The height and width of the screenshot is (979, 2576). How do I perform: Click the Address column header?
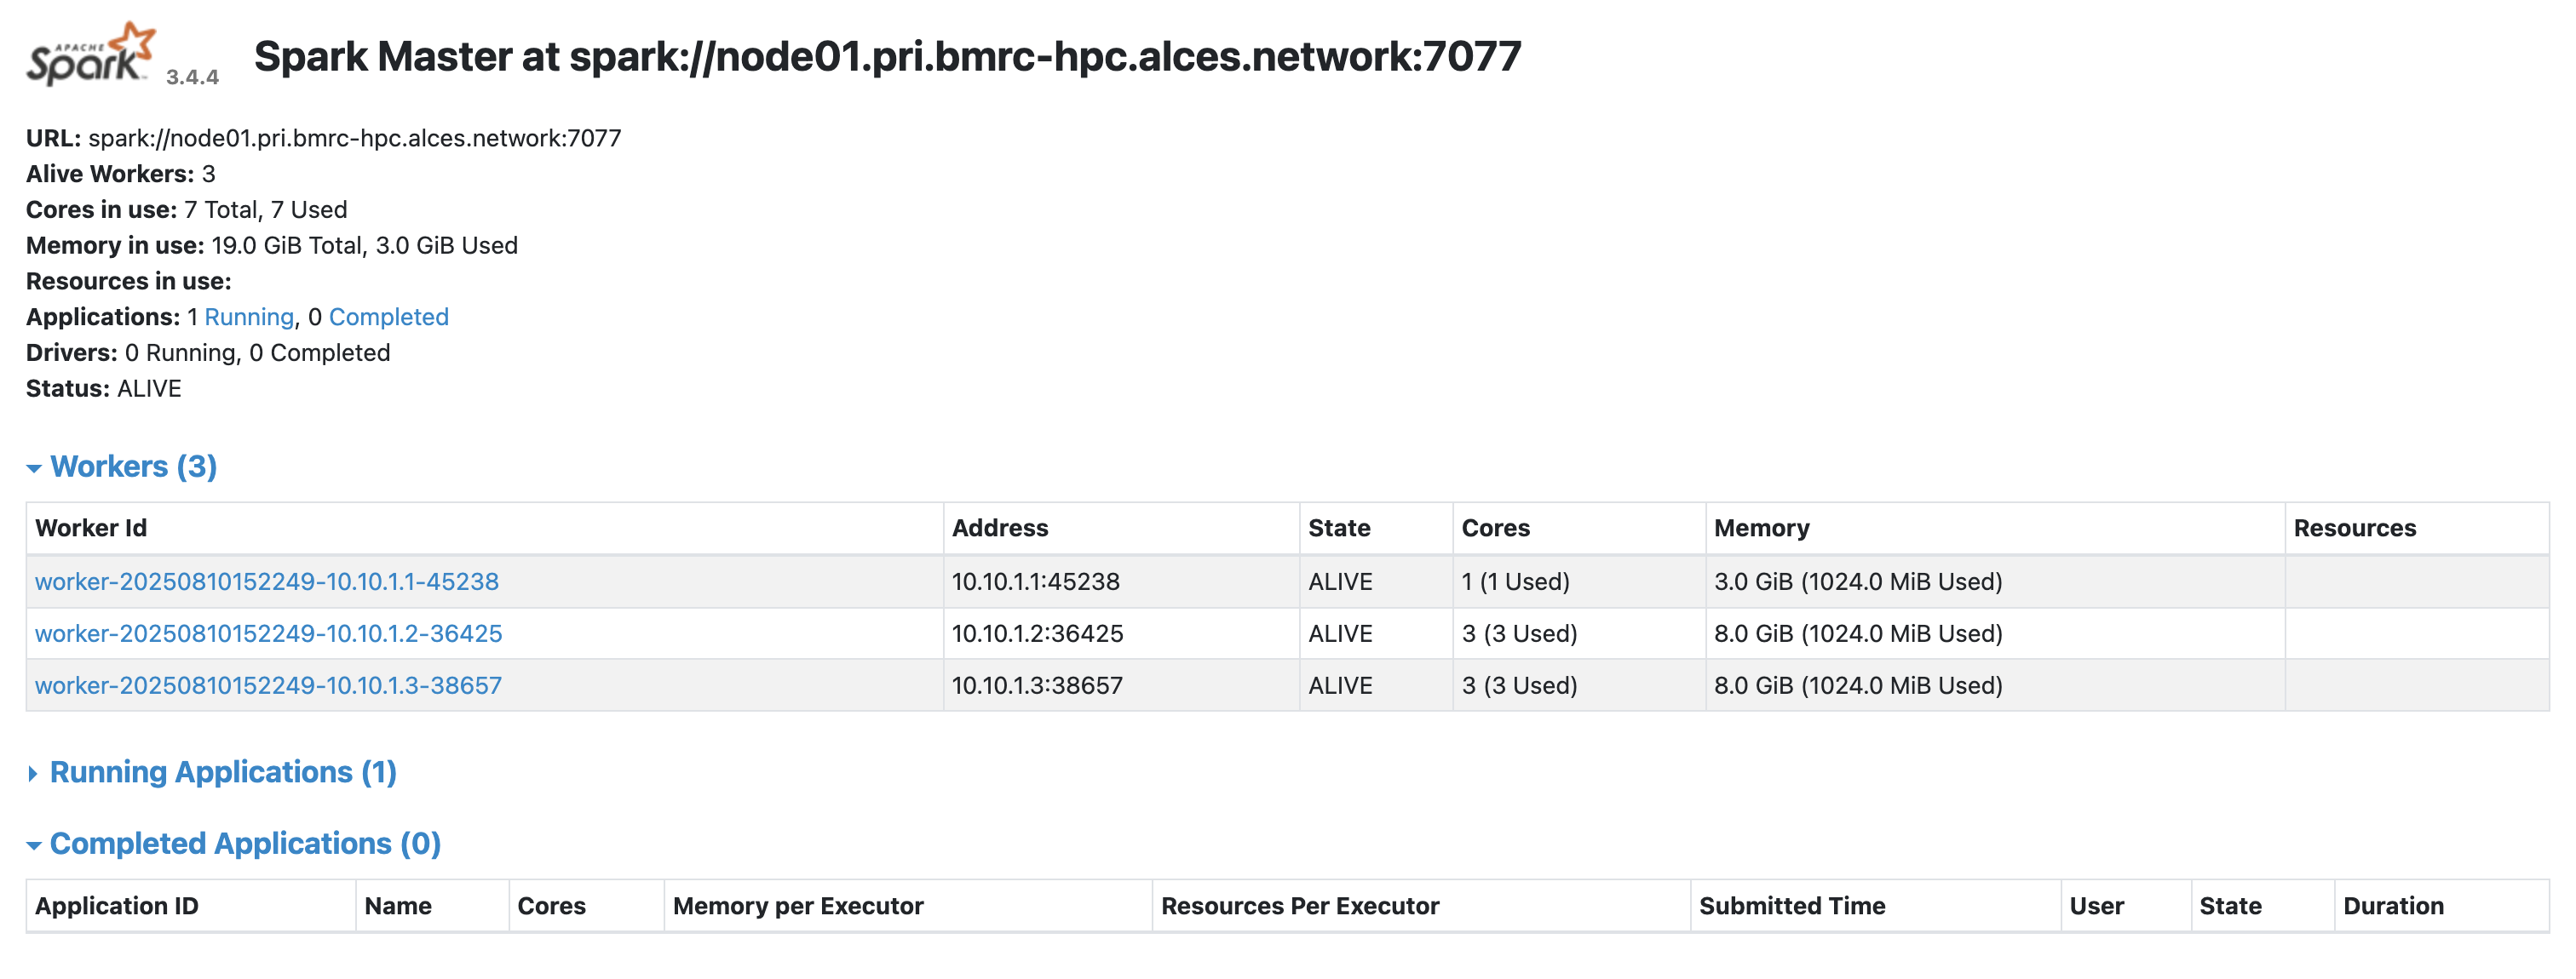1000,529
